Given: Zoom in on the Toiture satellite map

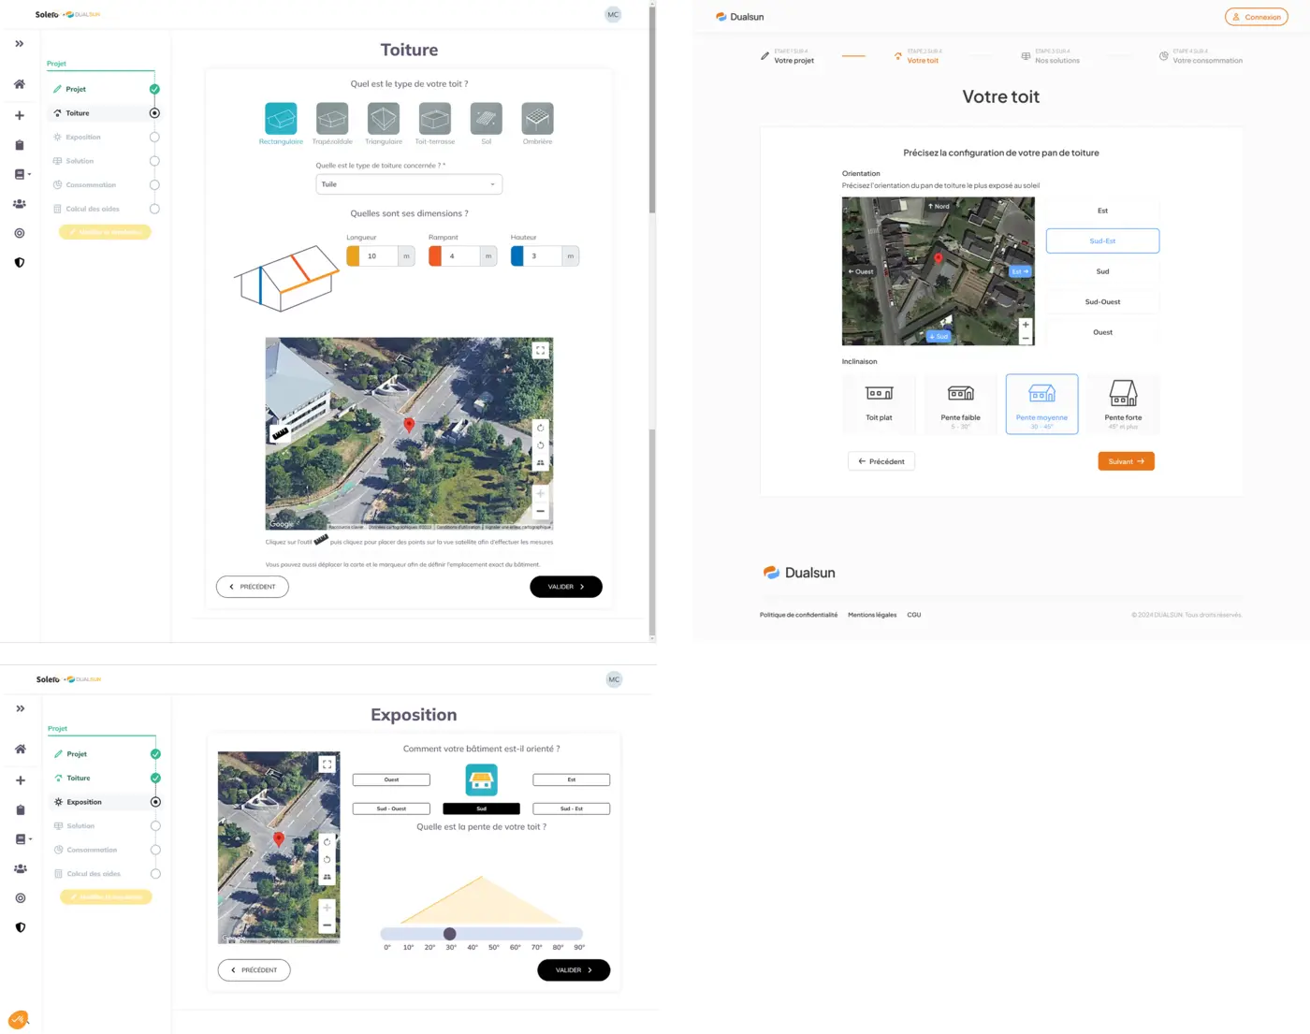Looking at the screenshot, I should (x=540, y=493).
